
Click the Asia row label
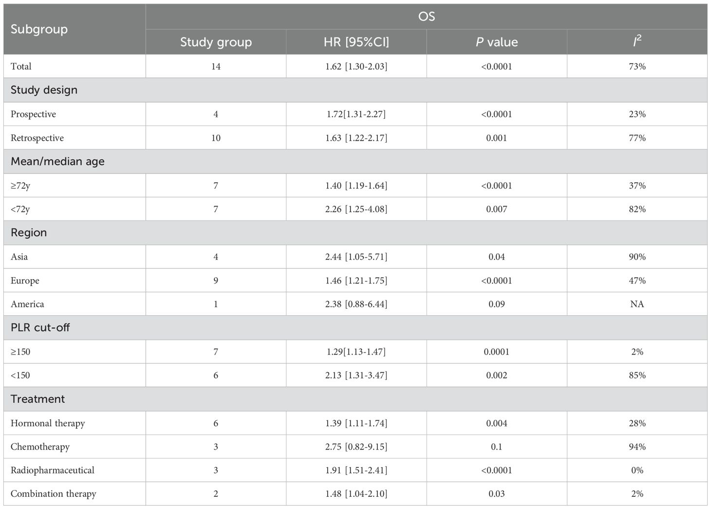(19, 257)
